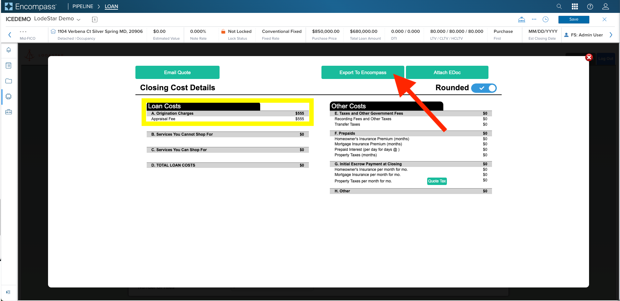The width and height of the screenshot is (620, 301).
Task: Save the loan with Save button
Action: click(x=574, y=19)
